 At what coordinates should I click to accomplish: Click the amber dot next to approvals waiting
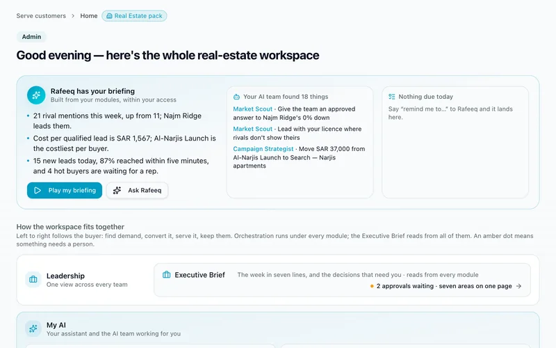point(372,286)
